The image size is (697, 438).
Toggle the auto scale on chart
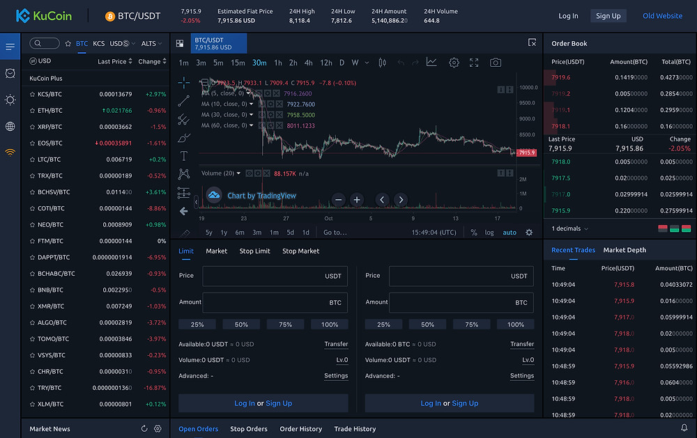[510, 233]
